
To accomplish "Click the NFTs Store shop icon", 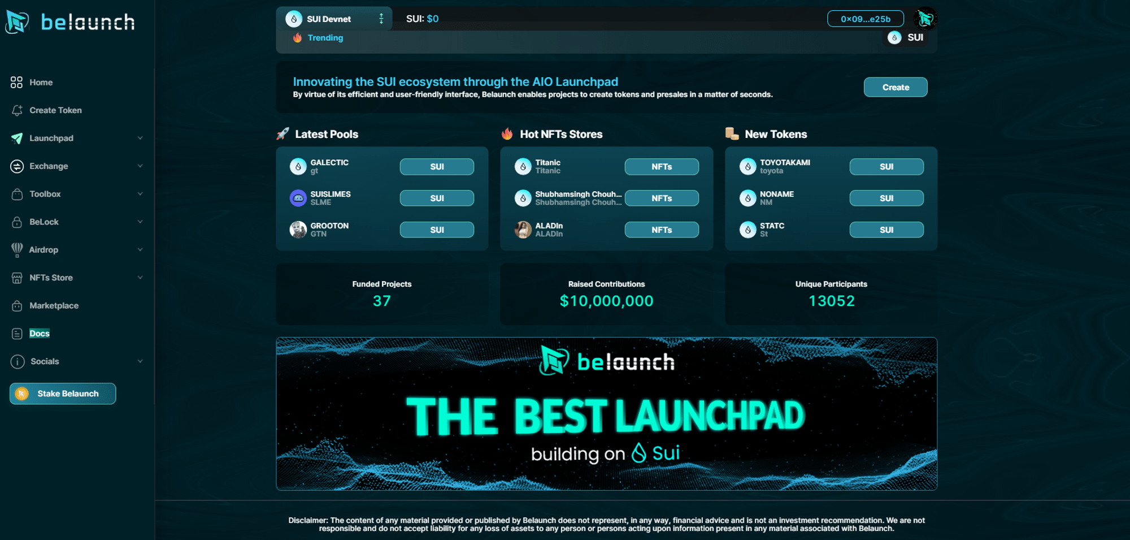I will click(x=17, y=278).
